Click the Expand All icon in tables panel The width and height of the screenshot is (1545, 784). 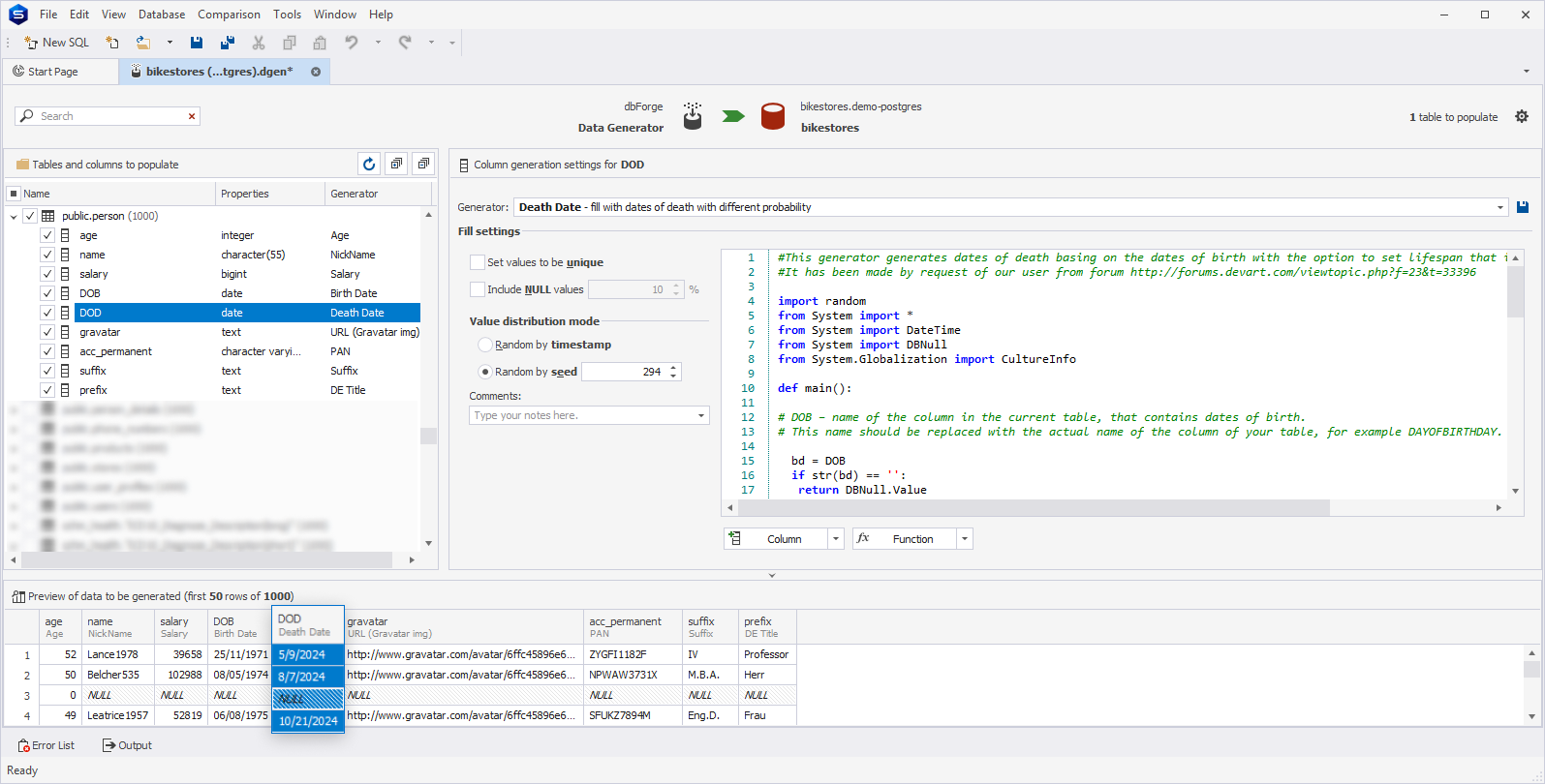[x=396, y=165]
